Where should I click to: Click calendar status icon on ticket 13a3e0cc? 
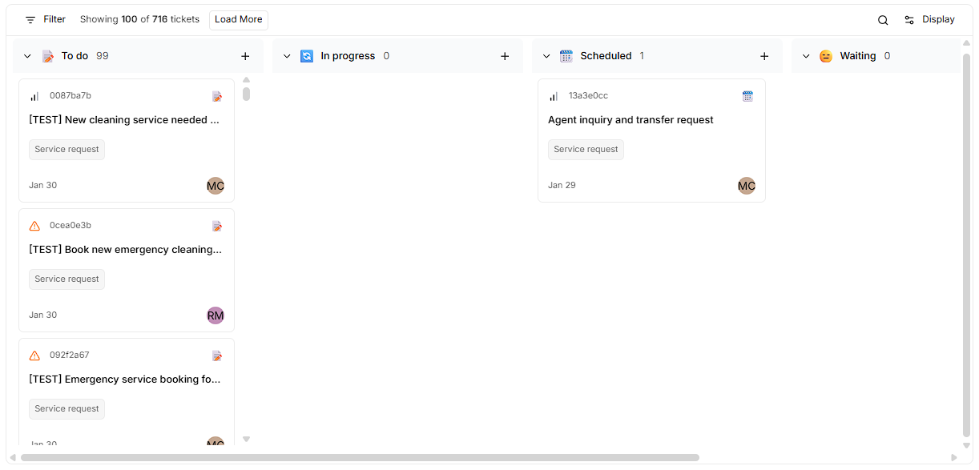[x=747, y=96]
